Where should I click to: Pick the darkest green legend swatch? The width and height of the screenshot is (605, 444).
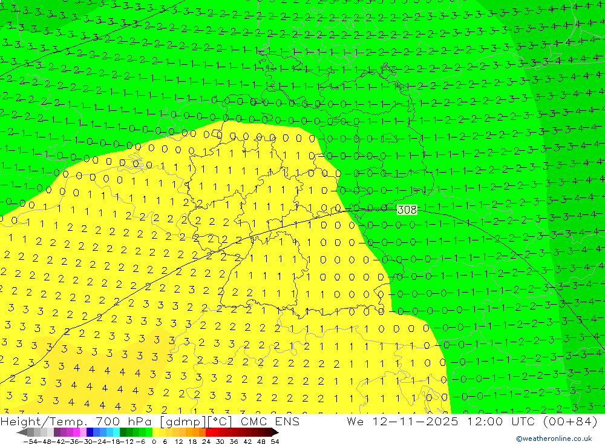(123, 432)
